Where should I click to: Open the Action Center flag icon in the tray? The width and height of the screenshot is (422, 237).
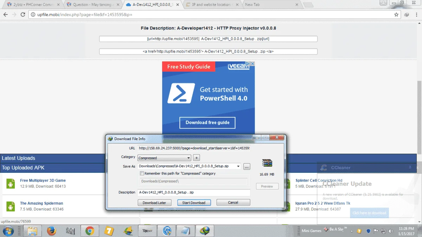click(x=376, y=231)
